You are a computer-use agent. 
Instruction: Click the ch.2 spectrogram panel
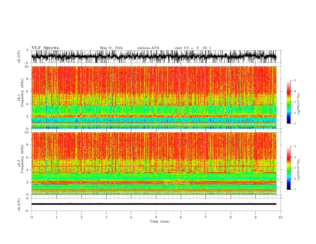pos(154,163)
